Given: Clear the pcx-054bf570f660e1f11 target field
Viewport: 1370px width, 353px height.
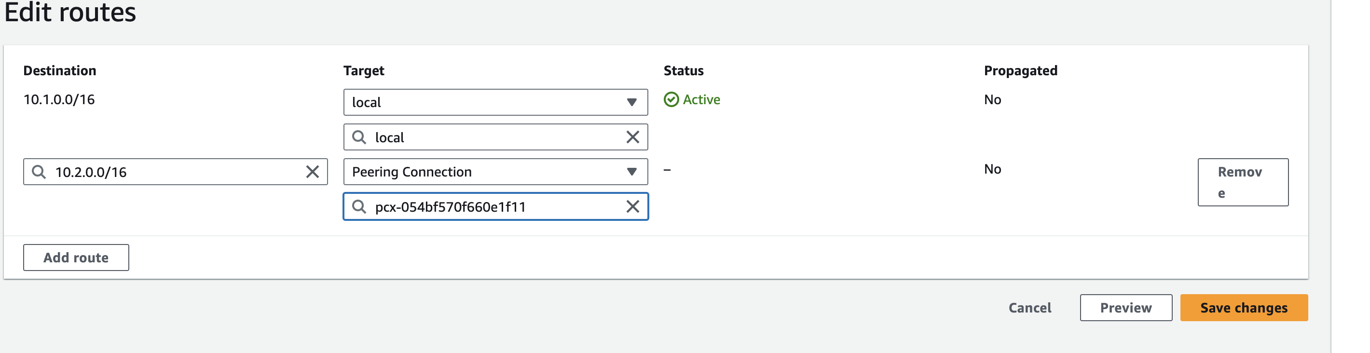Looking at the screenshot, I should tap(632, 207).
